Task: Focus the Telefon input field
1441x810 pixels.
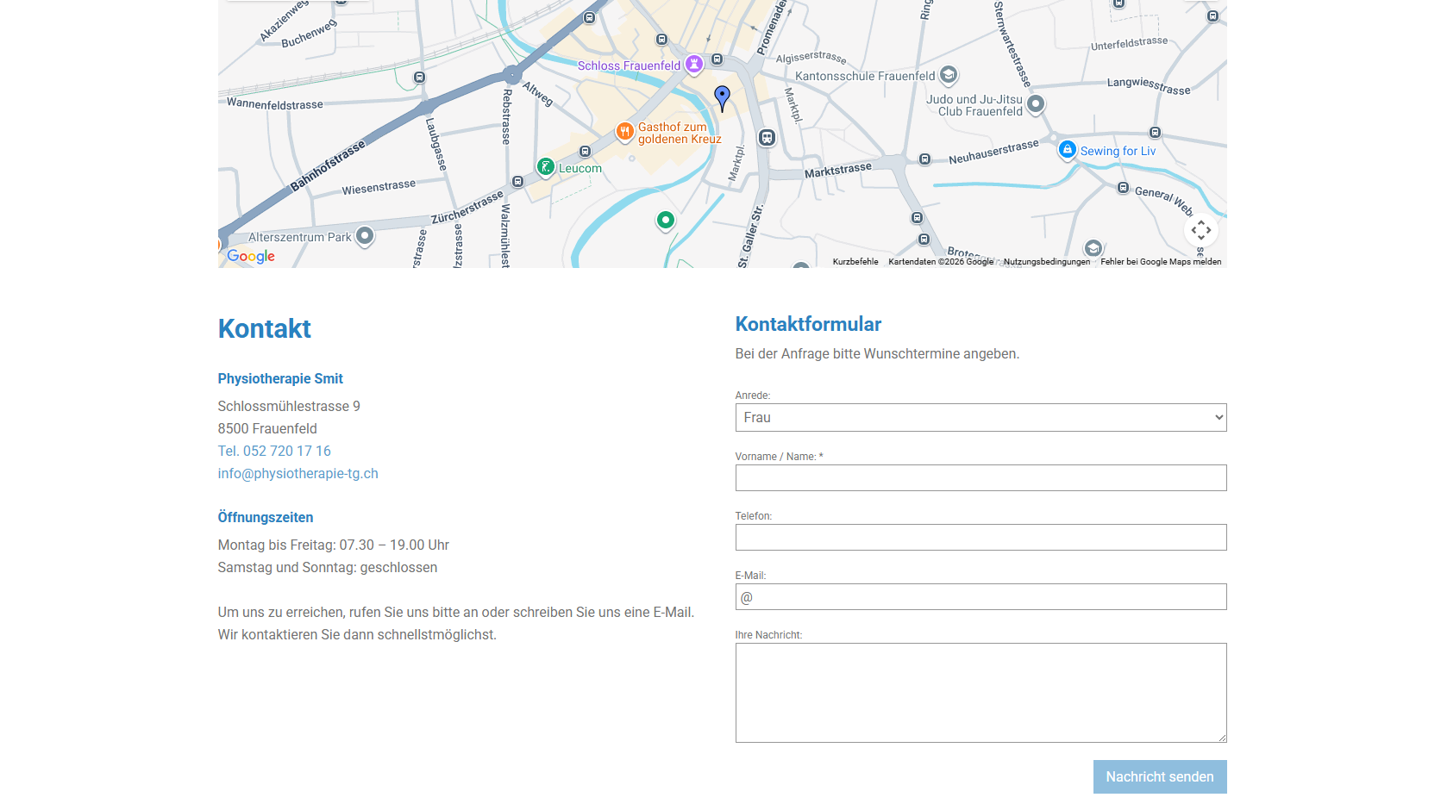Action: (981, 538)
